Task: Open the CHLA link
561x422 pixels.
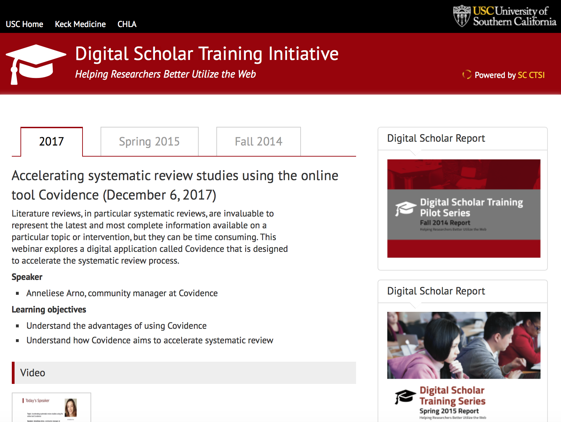Action: click(127, 24)
